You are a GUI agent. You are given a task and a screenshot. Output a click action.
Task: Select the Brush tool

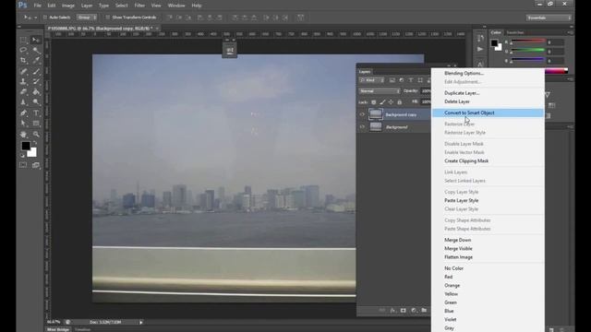pyautogui.click(x=36, y=71)
